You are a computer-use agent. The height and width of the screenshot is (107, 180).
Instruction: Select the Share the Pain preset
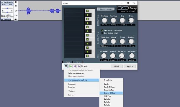click(109, 90)
